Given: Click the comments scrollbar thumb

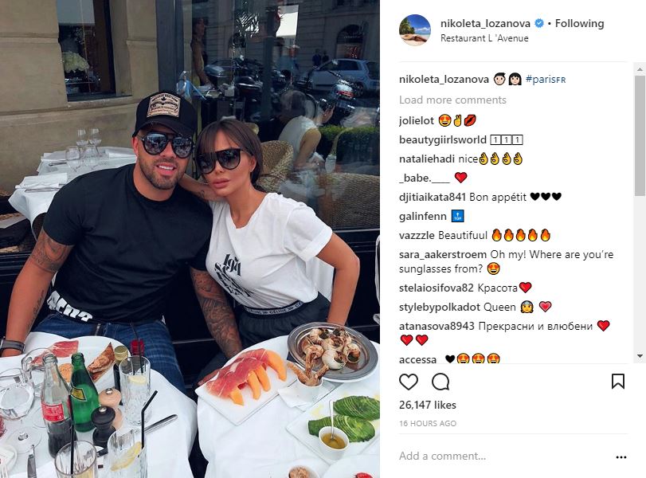Looking at the screenshot, I should coord(640,134).
